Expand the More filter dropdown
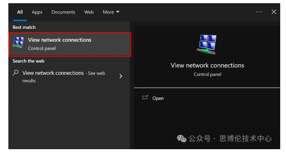Image resolution: width=286 pixels, height=154 pixels. coord(111,12)
